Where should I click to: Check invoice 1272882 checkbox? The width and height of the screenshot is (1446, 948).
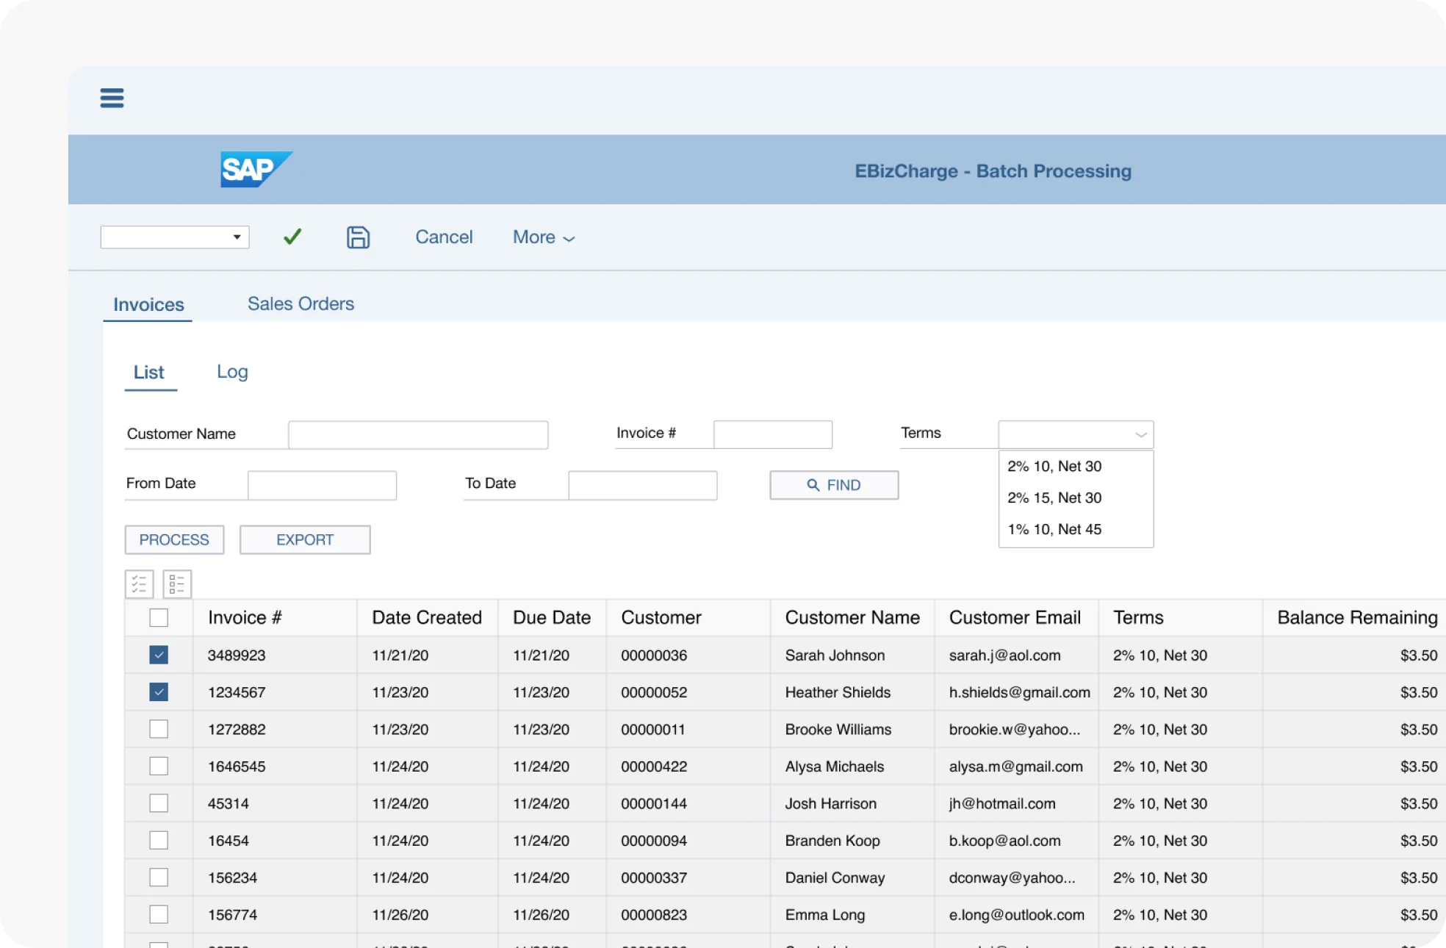[x=159, y=729]
